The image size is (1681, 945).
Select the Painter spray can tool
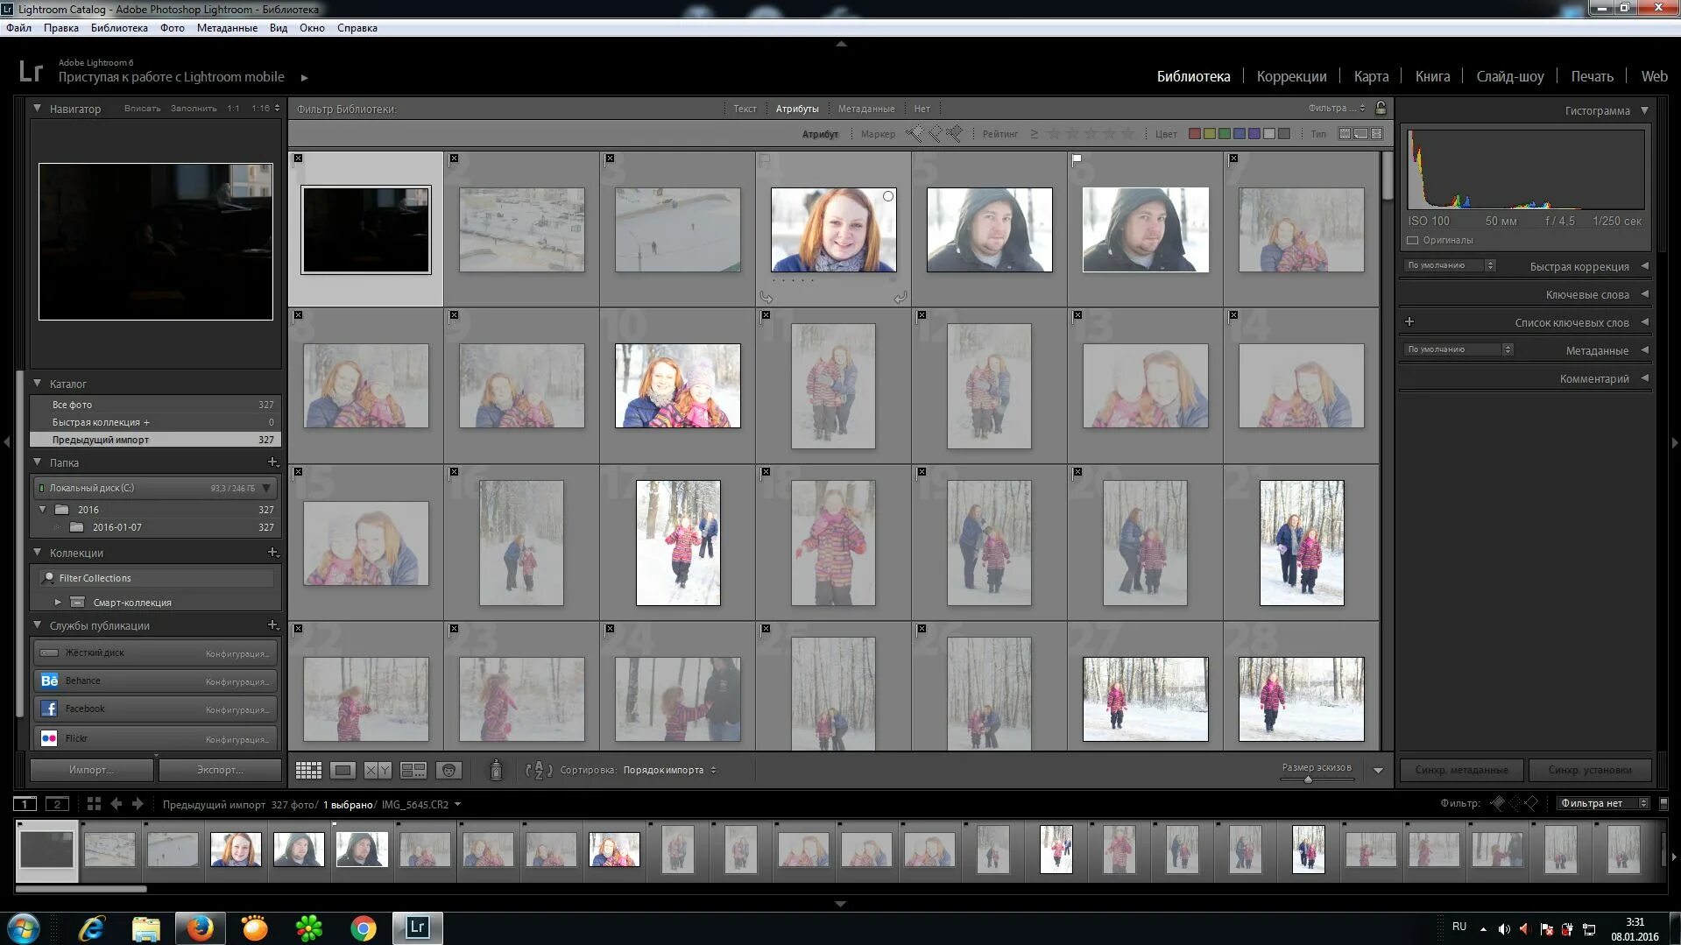coord(496,769)
